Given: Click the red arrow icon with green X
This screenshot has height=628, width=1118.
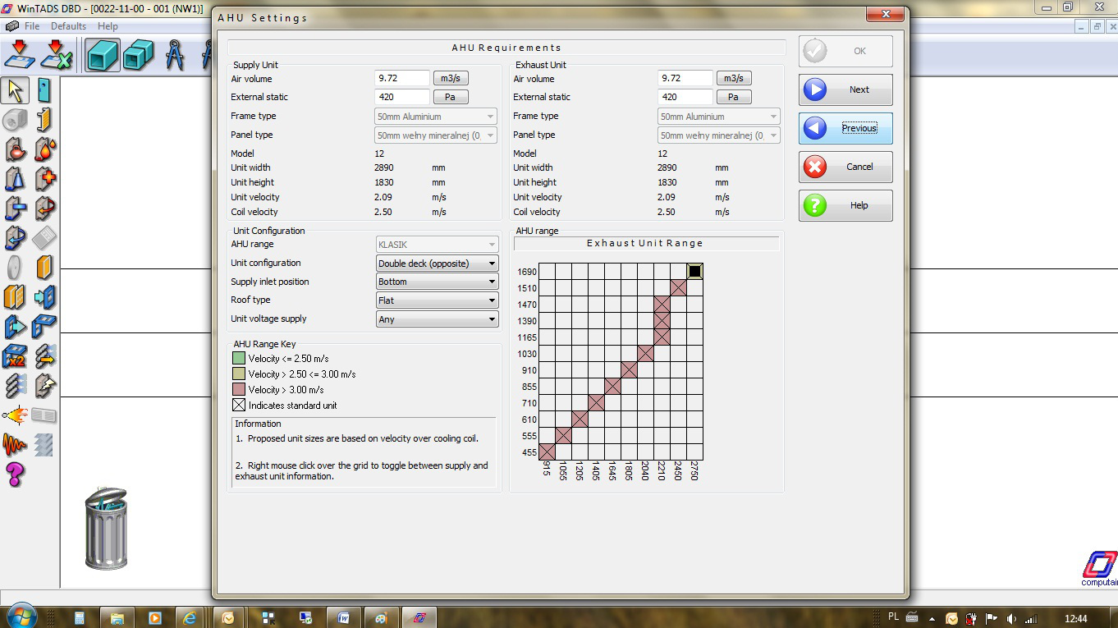Looking at the screenshot, I should 57,54.
